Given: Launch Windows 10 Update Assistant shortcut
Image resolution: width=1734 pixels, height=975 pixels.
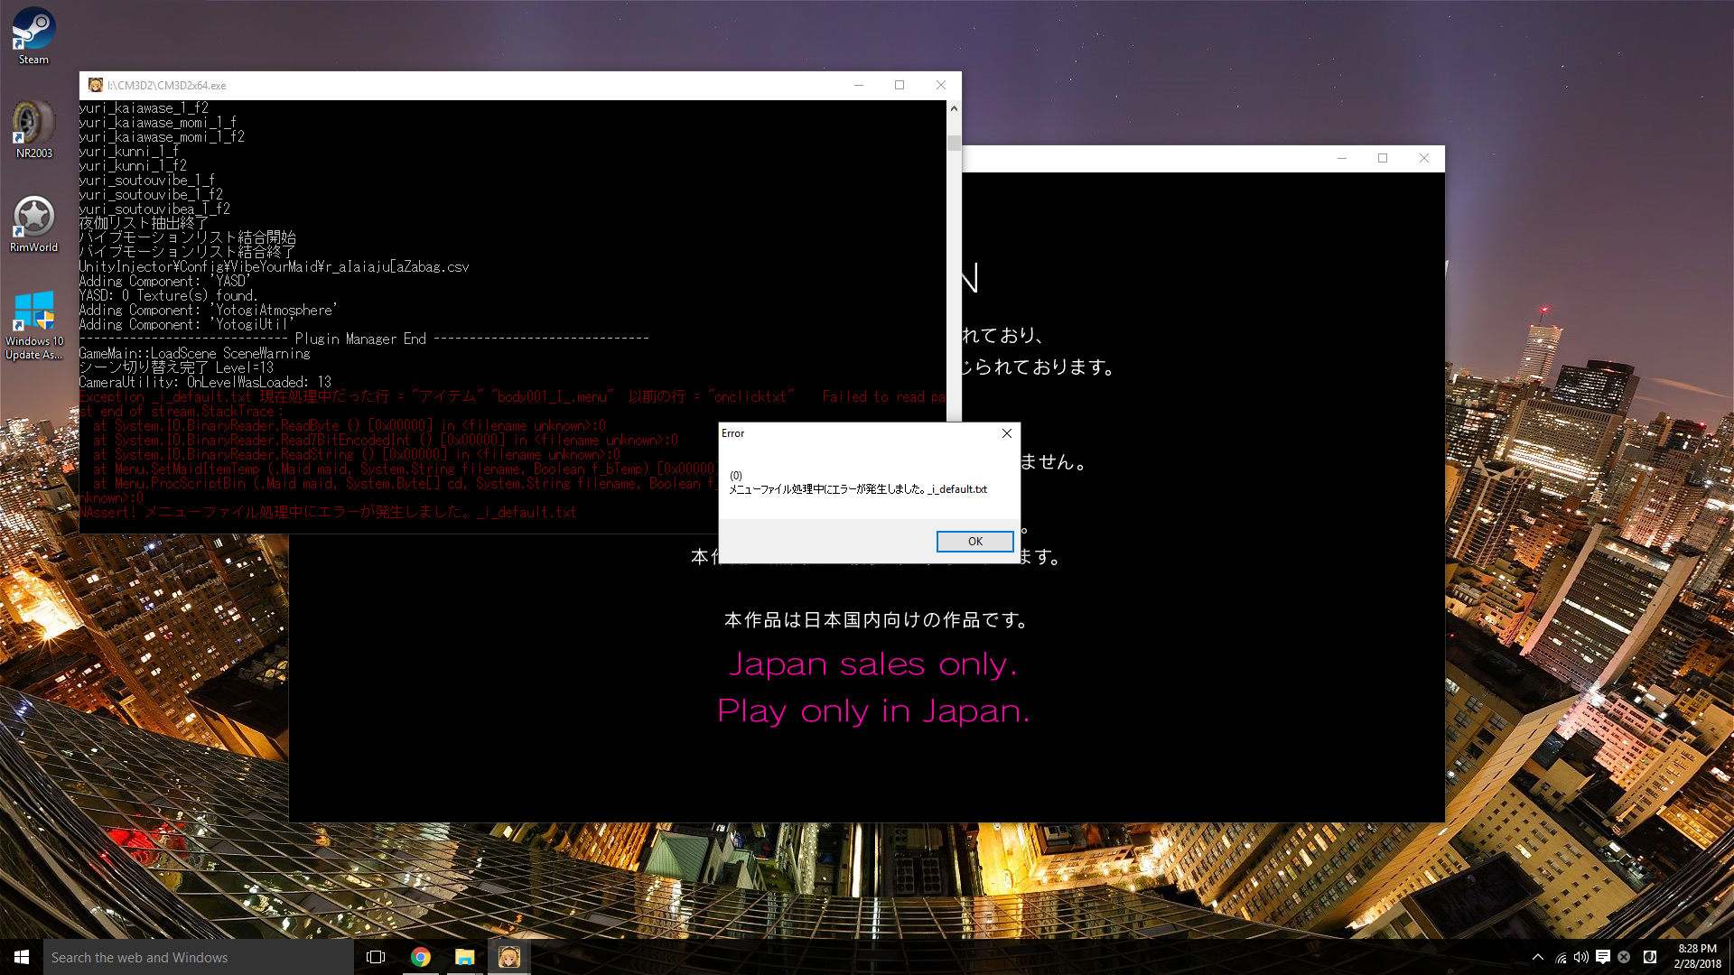Looking at the screenshot, I should pyautogui.click(x=33, y=325).
